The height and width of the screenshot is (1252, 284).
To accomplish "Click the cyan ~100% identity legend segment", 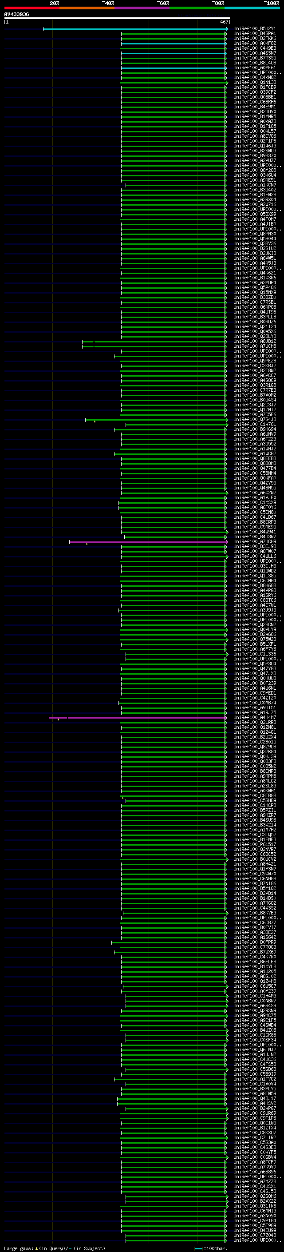I will click(x=252, y=8).
